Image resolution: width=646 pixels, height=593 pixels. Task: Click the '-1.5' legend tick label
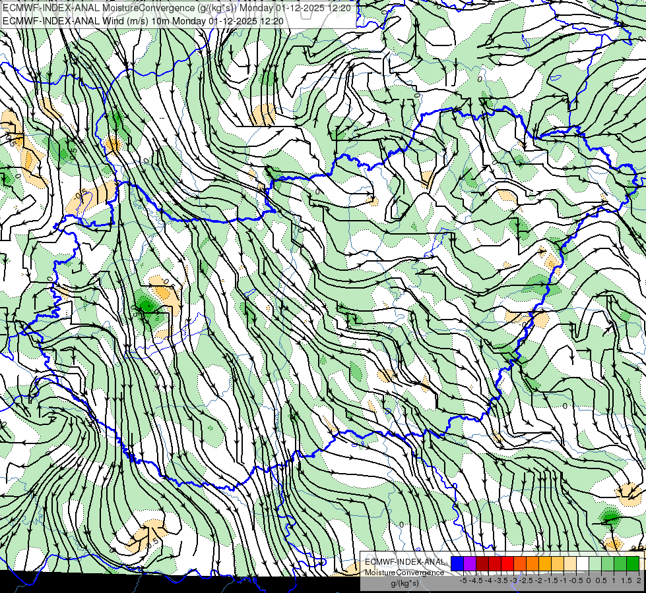551,580
